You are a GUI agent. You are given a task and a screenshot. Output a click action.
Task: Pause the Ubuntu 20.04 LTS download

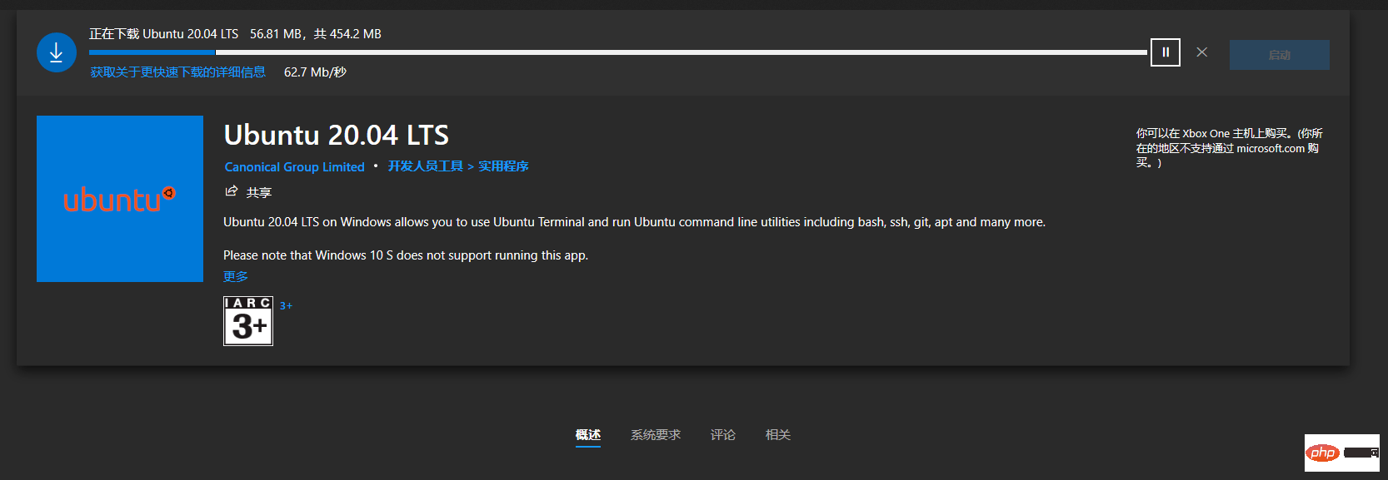pyautogui.click(x=1165, y=52)
